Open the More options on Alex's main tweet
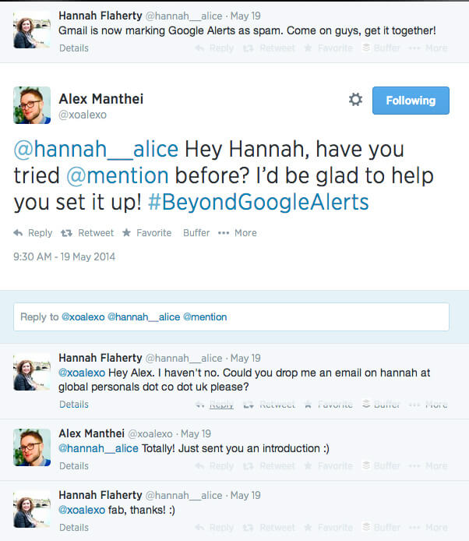Viewport: 469px width, 541px height. tap(237, 233)
